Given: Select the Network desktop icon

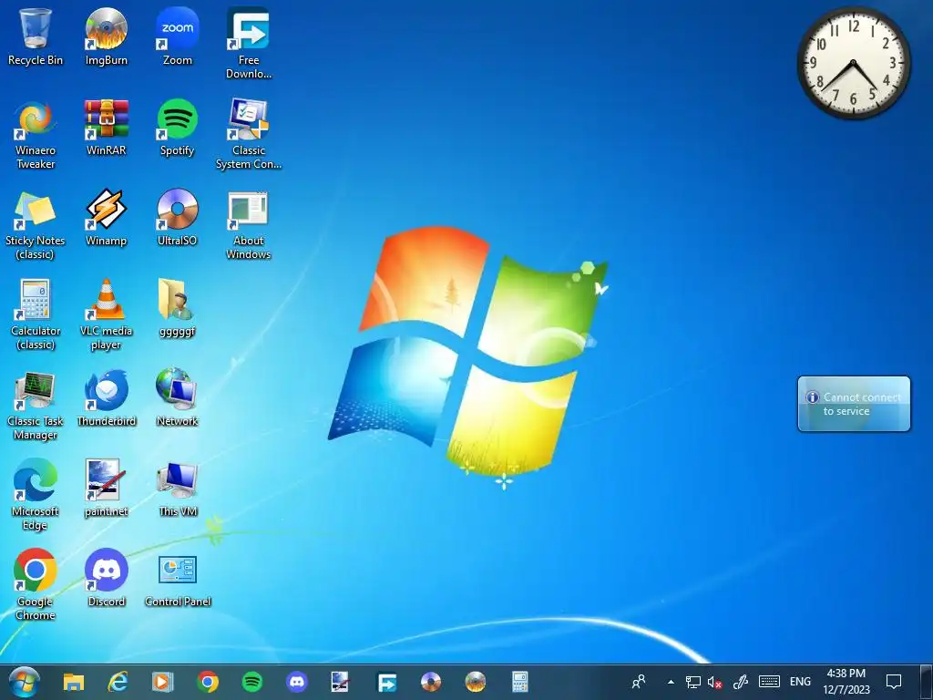Looking at the screenshot, I should 178,398.
